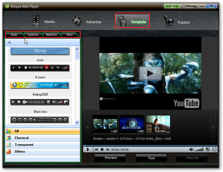Open the Advertise section icon
Screen dimensions: 223x172
tap(77, 21)
